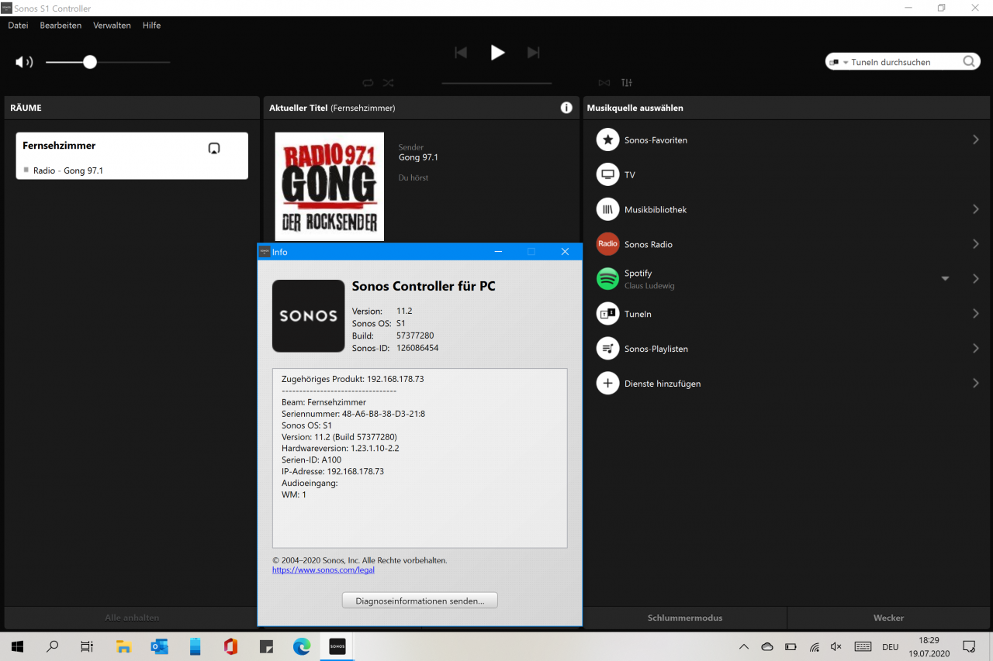Open the Musikbibliothek icon

point(607,209)
